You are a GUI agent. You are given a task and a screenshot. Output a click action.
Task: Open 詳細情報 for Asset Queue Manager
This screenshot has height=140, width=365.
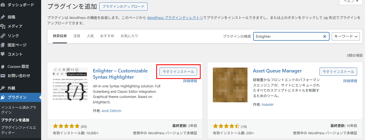point(350,81)
